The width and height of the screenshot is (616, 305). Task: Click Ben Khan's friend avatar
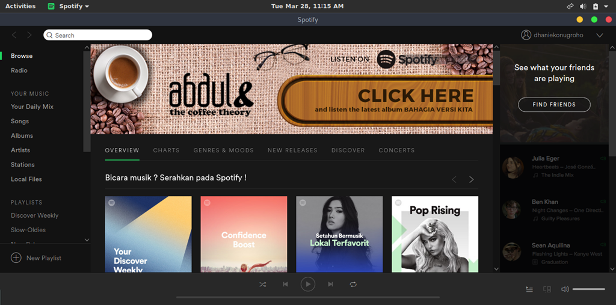pos(511,209)
